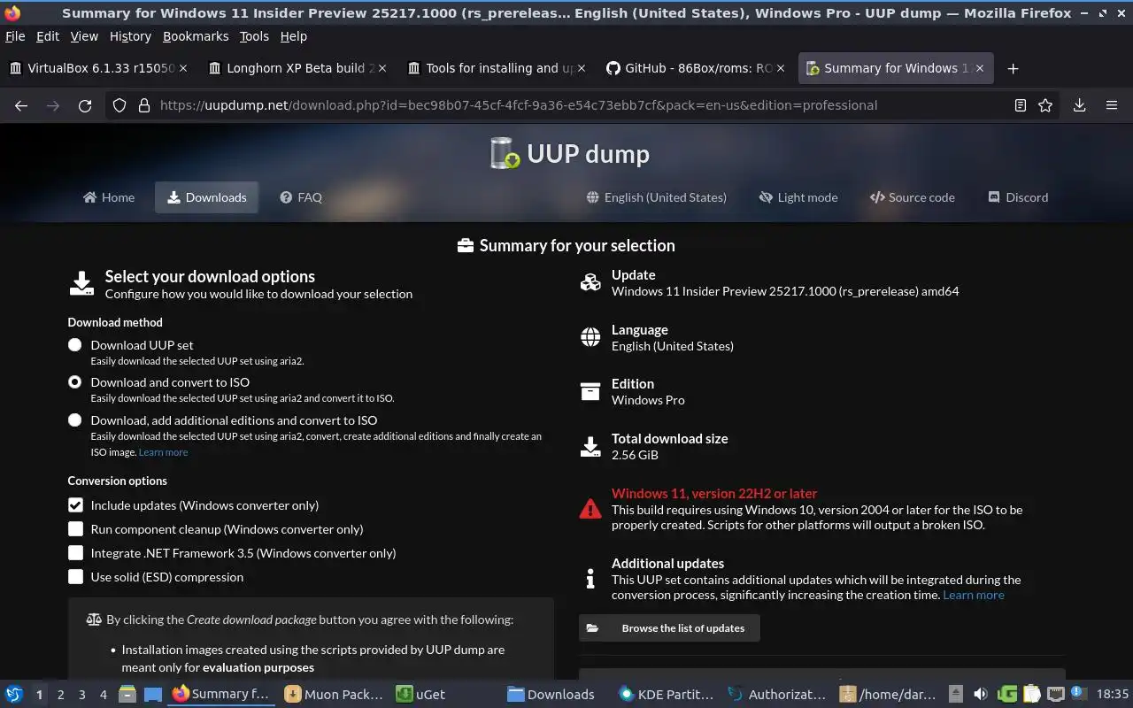Image resolution: width=1133 pixels, height=708 pixels.
Task: Open the Tools menu
Action: click(254, 36)
